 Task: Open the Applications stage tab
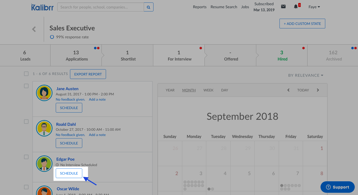click(76, 56)
